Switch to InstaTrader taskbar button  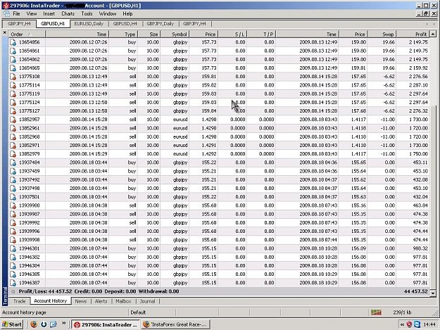[x=105, y=324]
